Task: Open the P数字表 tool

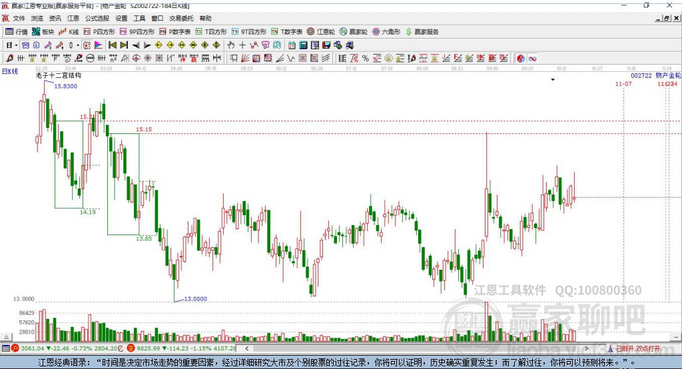Action: coord(175,32)
